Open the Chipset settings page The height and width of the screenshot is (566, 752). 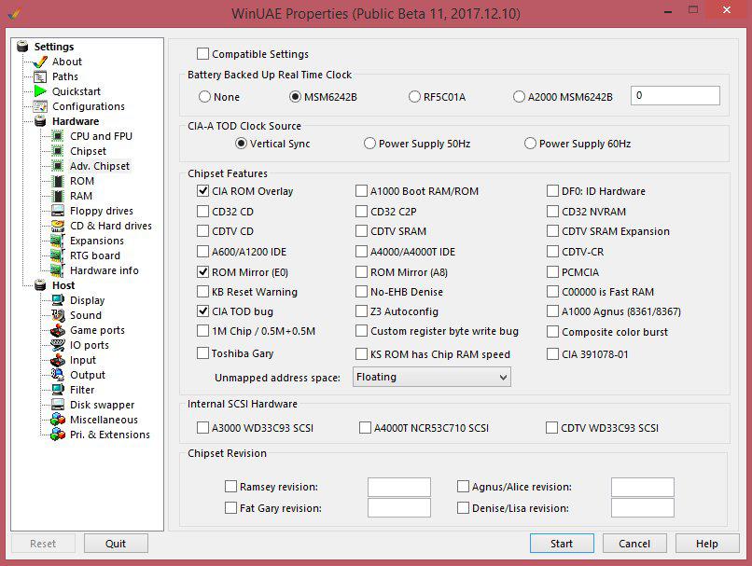tap(88, 151)
